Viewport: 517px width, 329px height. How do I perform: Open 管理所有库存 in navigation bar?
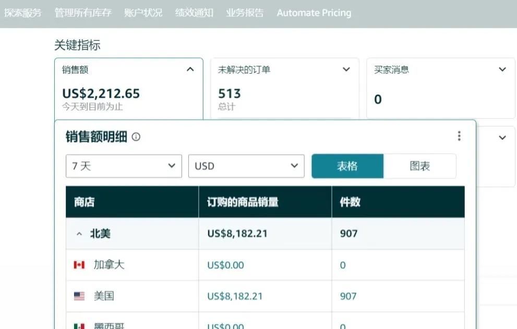tap(83, 13)
